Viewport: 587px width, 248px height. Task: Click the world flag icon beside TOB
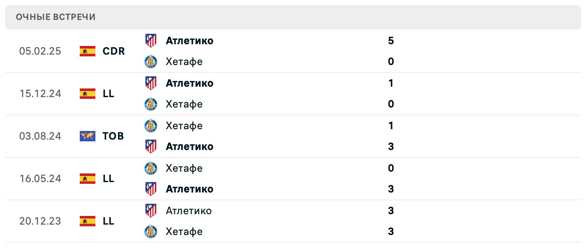click(x=88, y=136)
